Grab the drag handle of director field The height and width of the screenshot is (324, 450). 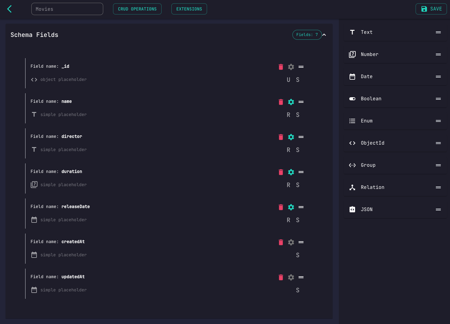click(301, 137)
